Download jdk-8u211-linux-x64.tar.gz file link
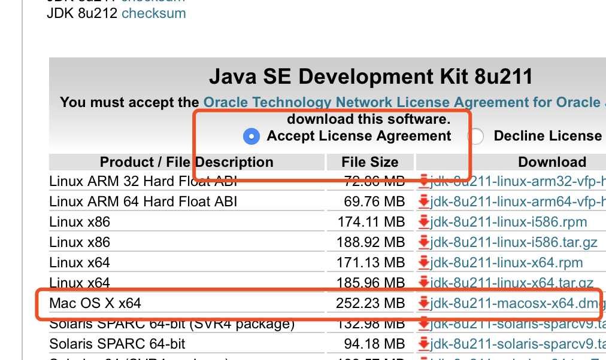 tap(512, 283)
